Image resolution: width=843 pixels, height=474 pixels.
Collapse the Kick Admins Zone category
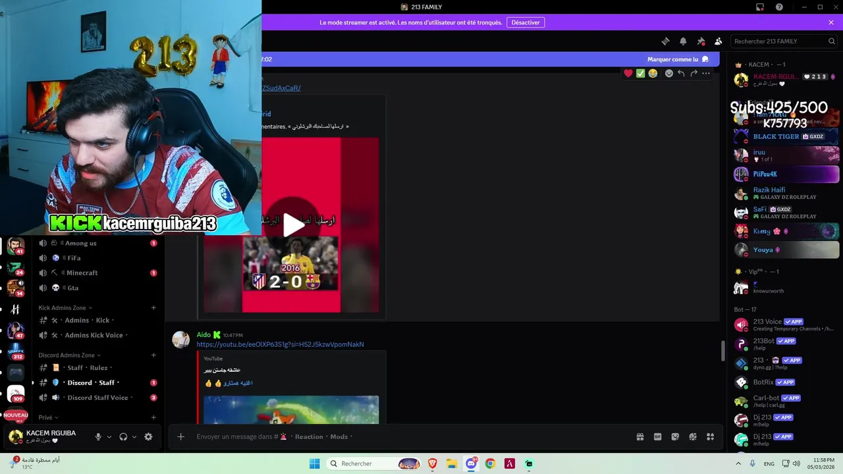click(x=65, y=307)
